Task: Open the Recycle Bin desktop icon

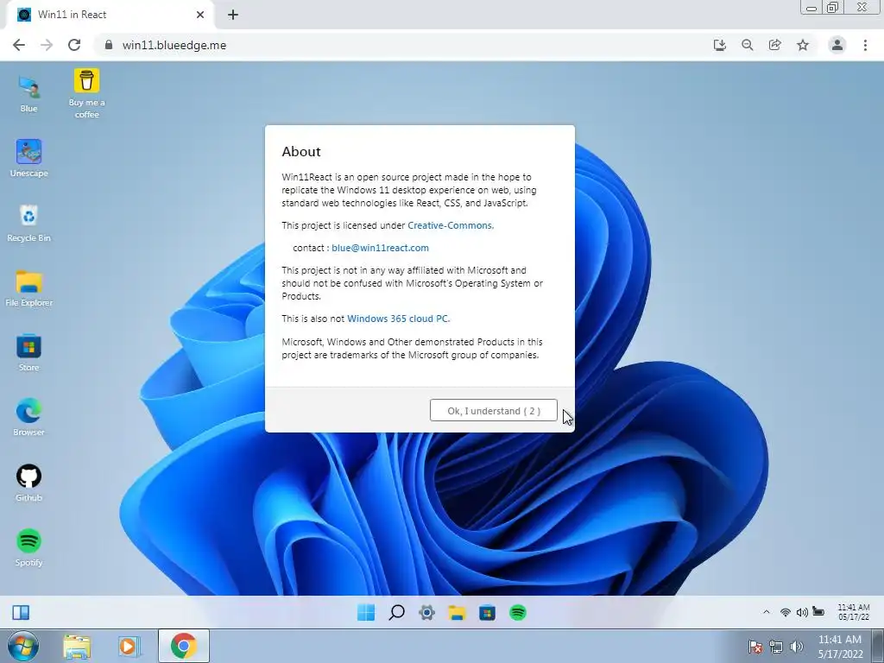Action: [28, 224]
